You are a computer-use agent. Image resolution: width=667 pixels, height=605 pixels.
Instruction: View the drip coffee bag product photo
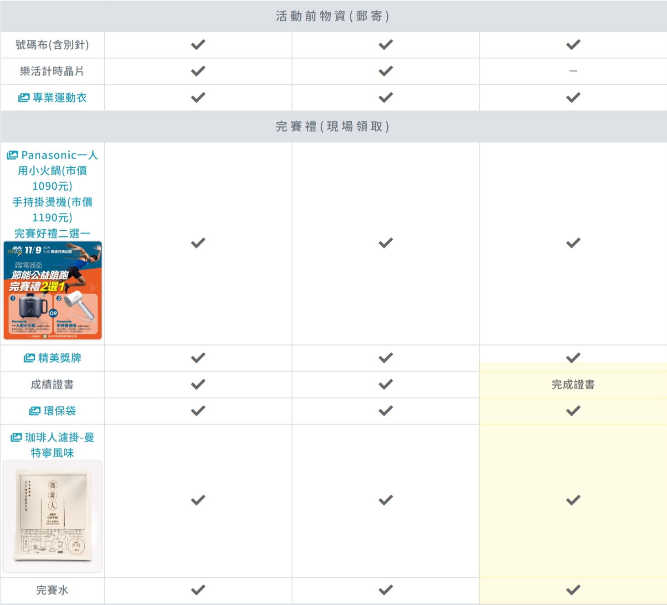click(52, 517)
